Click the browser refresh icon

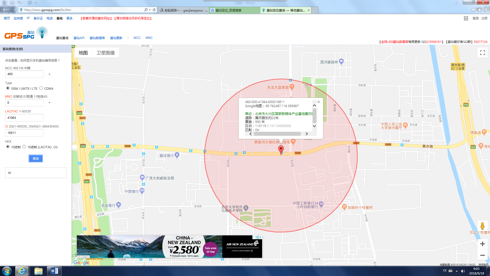[x=154, y=10]
